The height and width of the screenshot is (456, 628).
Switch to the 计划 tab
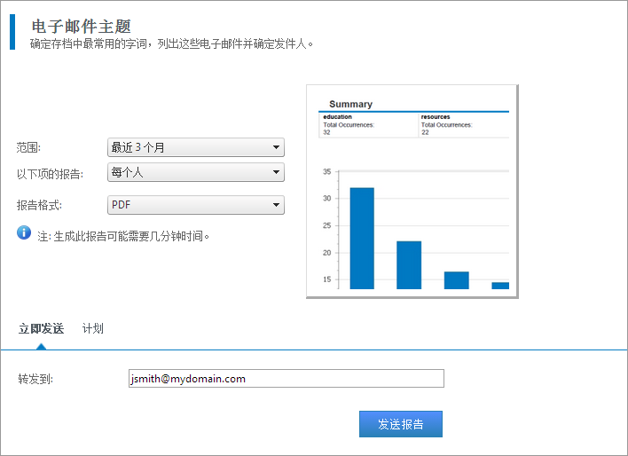(x=92, y=328)
